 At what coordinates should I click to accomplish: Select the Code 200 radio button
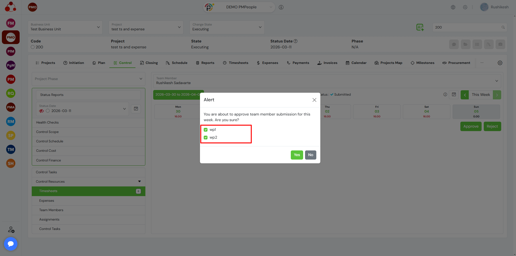33,47
